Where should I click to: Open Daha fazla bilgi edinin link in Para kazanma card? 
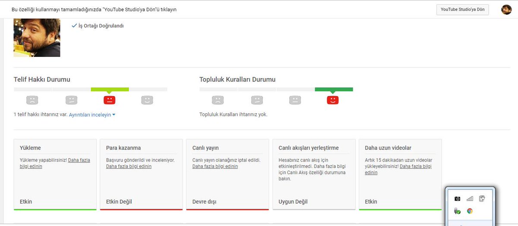(x=129, y=166)
